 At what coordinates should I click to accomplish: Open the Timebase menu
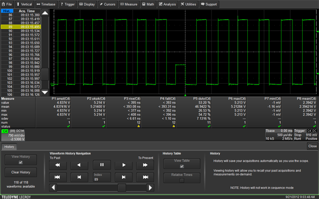pos(46,4)
